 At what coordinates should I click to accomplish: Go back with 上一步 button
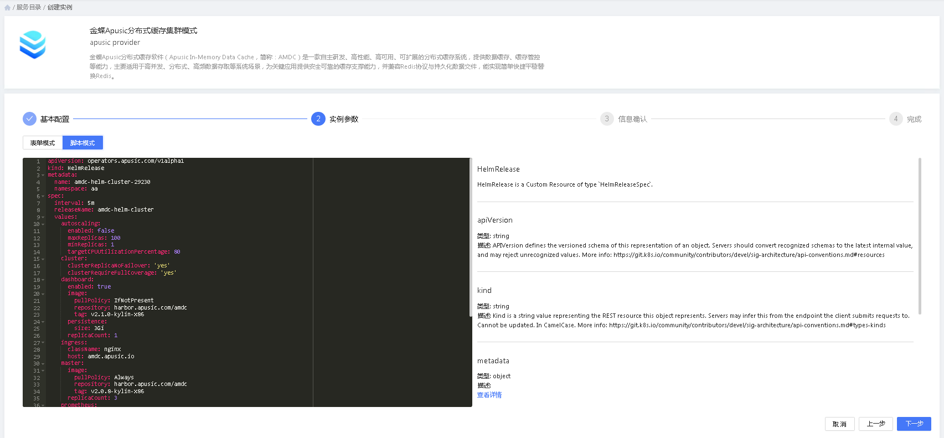[x=875, y=424]
